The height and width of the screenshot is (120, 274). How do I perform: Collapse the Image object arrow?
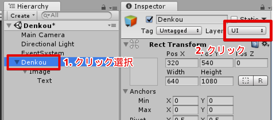(25, 71)
